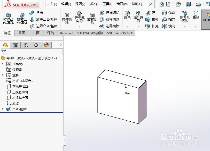Click the feature tree filter field

[32, 52]
